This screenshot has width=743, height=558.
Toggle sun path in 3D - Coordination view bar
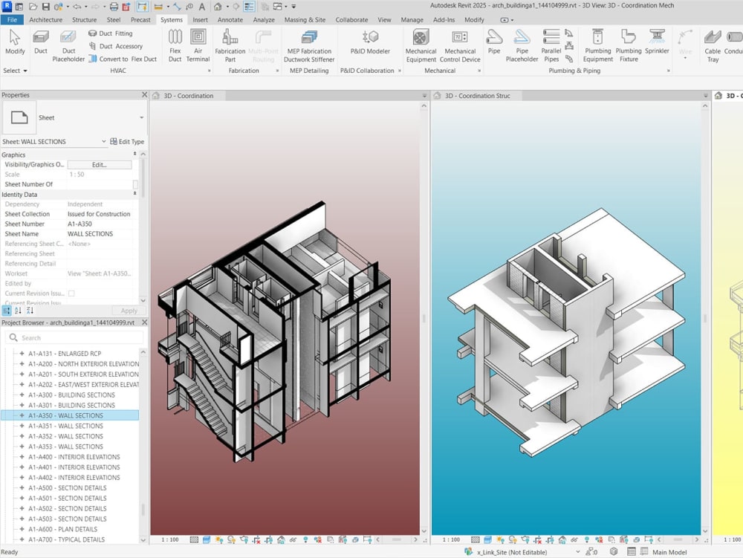pos(218,539)
